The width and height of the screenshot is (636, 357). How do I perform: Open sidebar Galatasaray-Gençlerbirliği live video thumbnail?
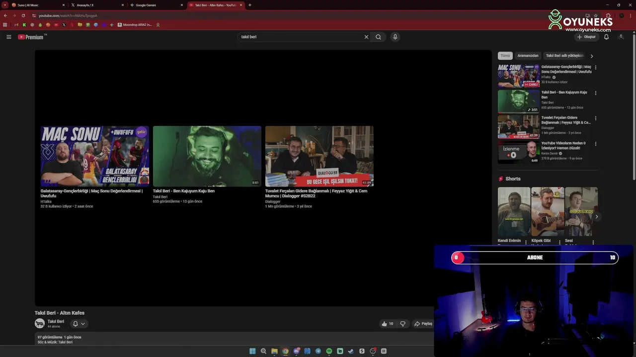click(x=518, y=75)
